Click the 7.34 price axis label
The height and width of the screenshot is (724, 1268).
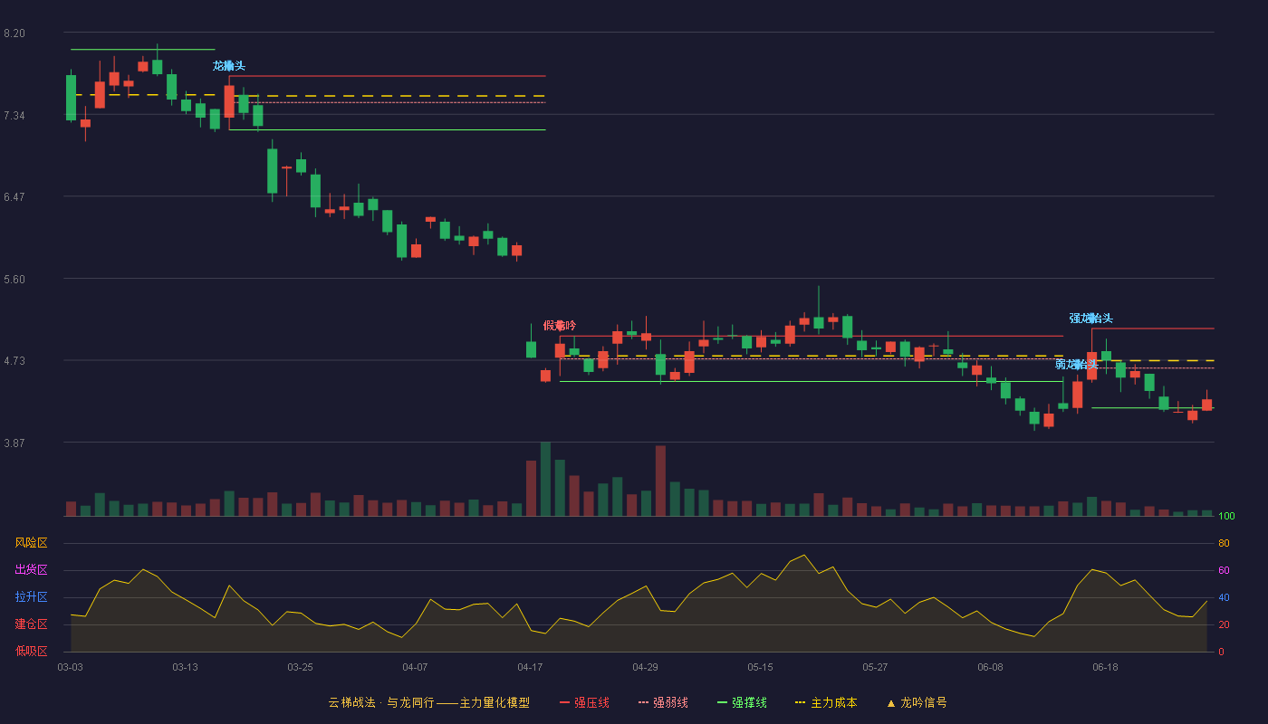(14, 116)
